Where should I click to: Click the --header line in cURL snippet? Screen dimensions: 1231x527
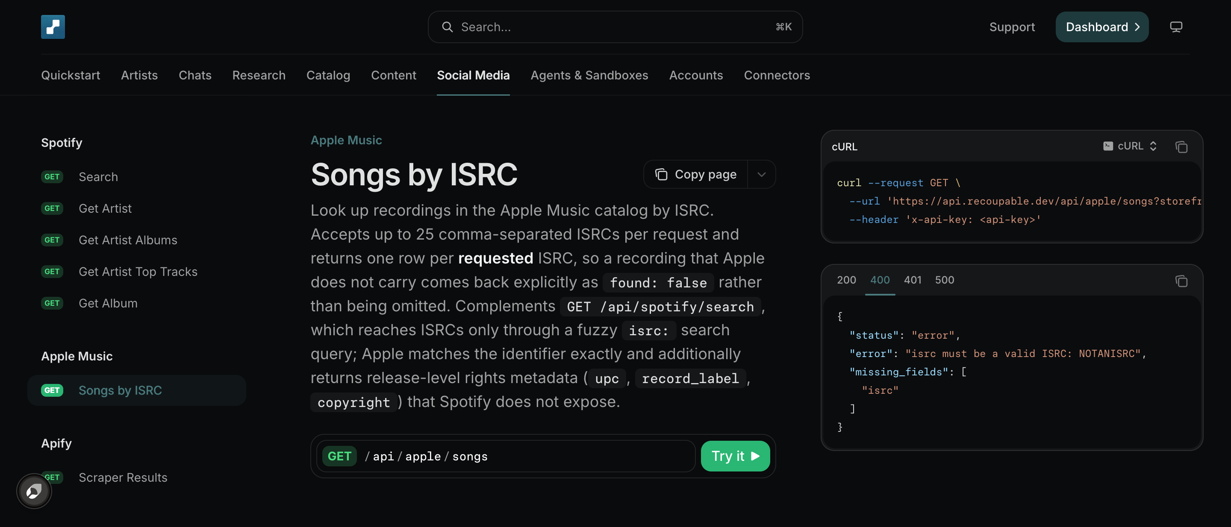(945, 220)
